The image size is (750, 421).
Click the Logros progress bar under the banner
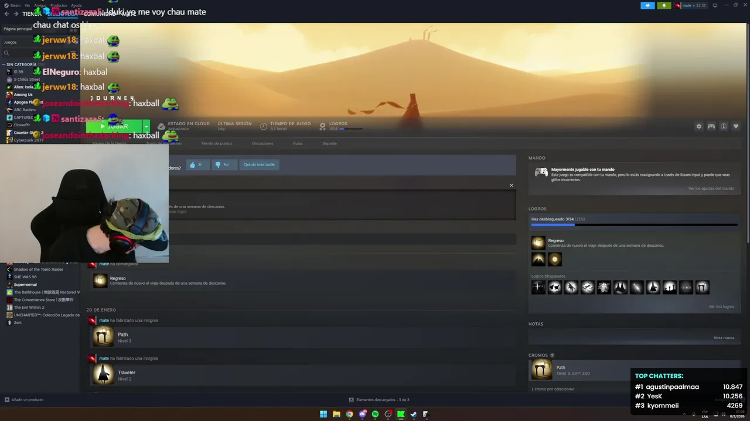pyautogui.click(x=350, y=129)
